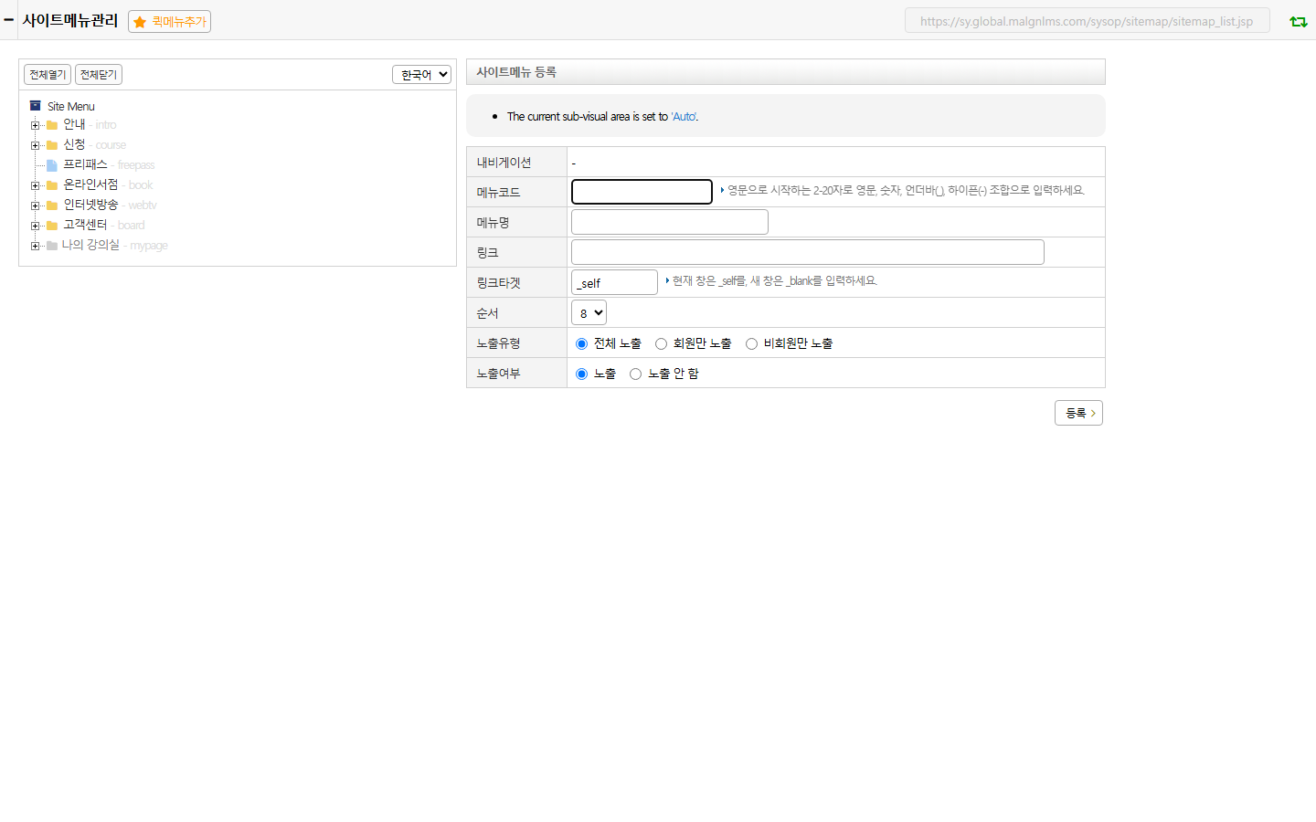This screenshot has width=1316, height=822.
Task: Click the Site Menu root label
Action: tap(71, 106)
